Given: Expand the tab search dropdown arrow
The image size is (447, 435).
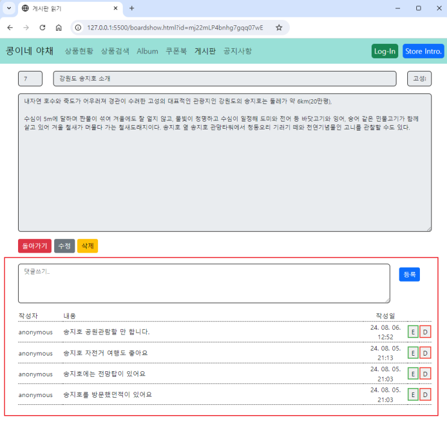Looking at the screenshot, I should pyautogui.click(x=9, y=8).
